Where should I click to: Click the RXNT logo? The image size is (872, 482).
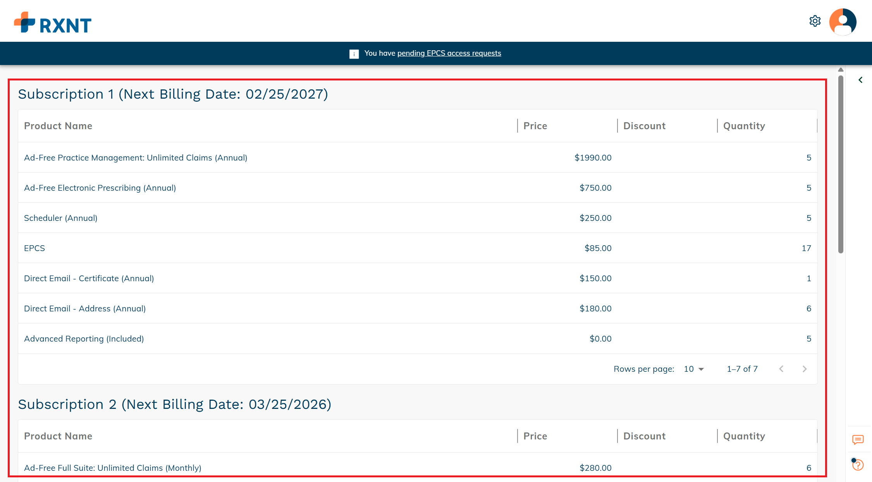coord(53,22)
